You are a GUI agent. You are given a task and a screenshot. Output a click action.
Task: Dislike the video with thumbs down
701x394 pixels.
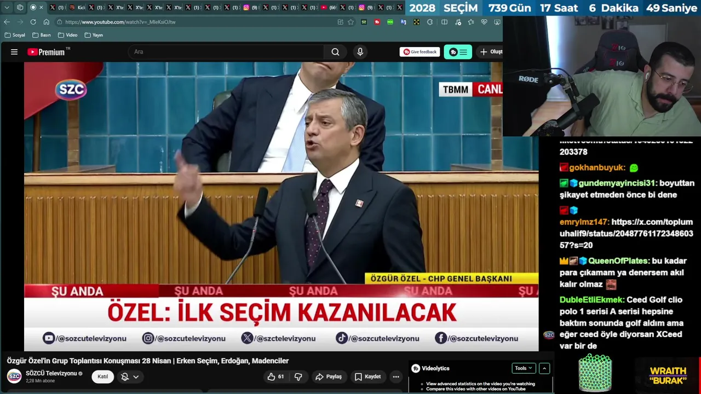(298, 376)
